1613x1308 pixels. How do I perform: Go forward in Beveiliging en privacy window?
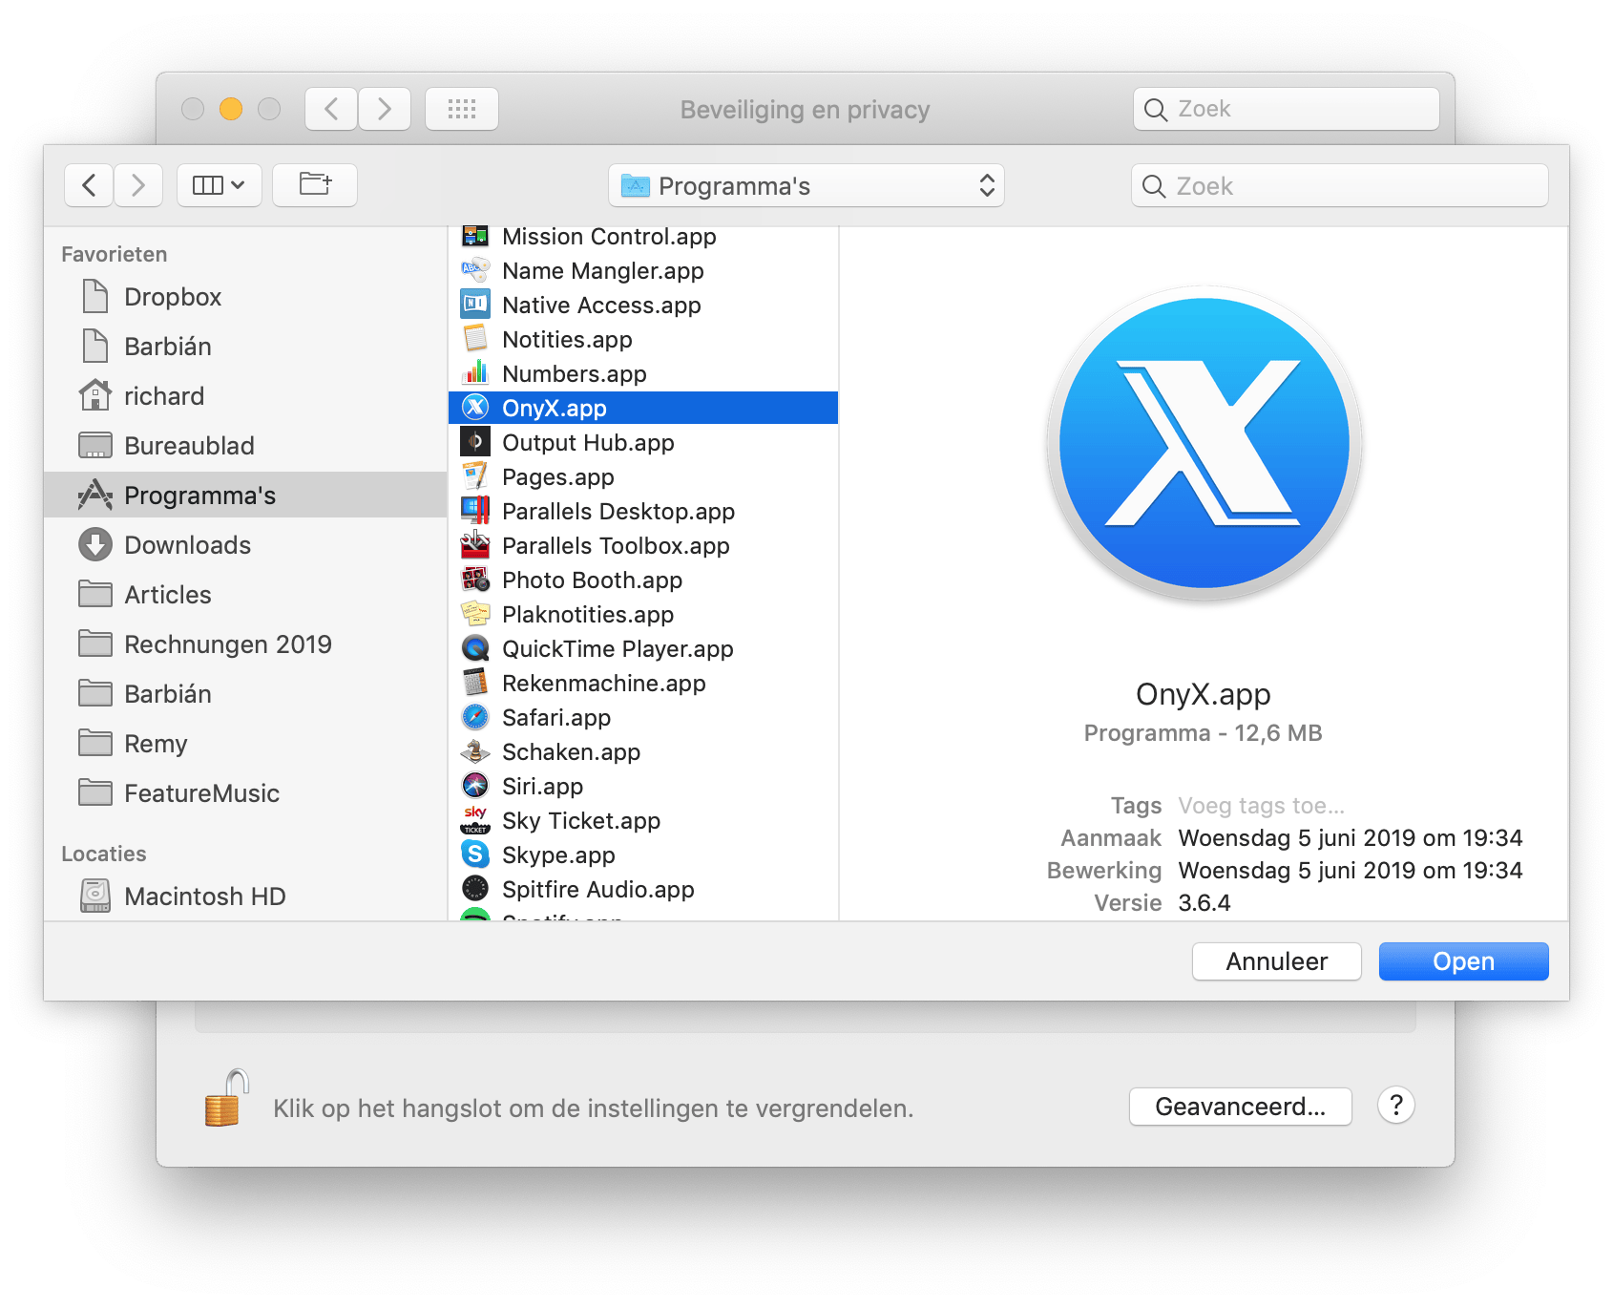(x=385, y=109)
